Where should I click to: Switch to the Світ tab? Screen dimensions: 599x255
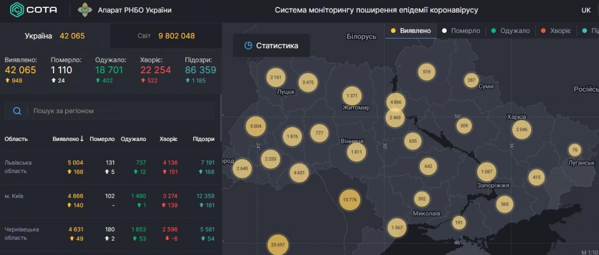[x=166, y=36]
